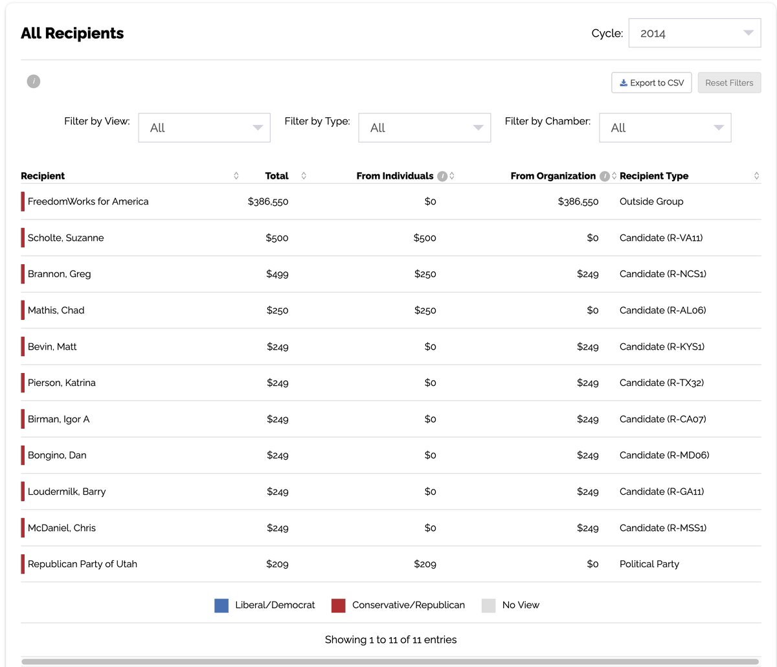
Task: Click the Liberal/Democrat blue legend swatch
Action: (x=221, y=605)
